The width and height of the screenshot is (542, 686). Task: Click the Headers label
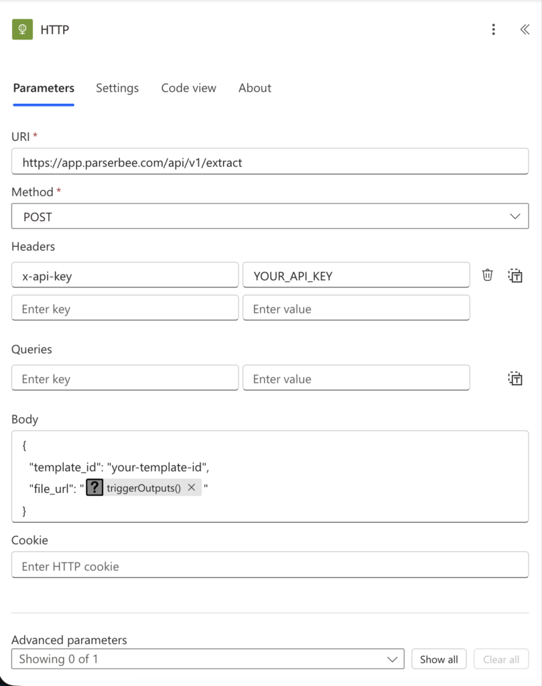click(x=33, y=247)
